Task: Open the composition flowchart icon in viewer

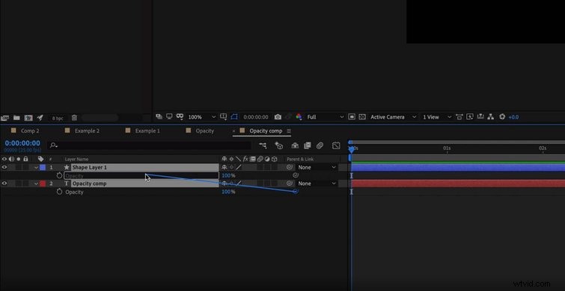Action: tap(490, 116)
